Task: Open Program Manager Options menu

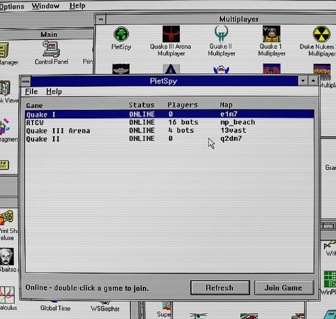Action: [x=12, y=6]
